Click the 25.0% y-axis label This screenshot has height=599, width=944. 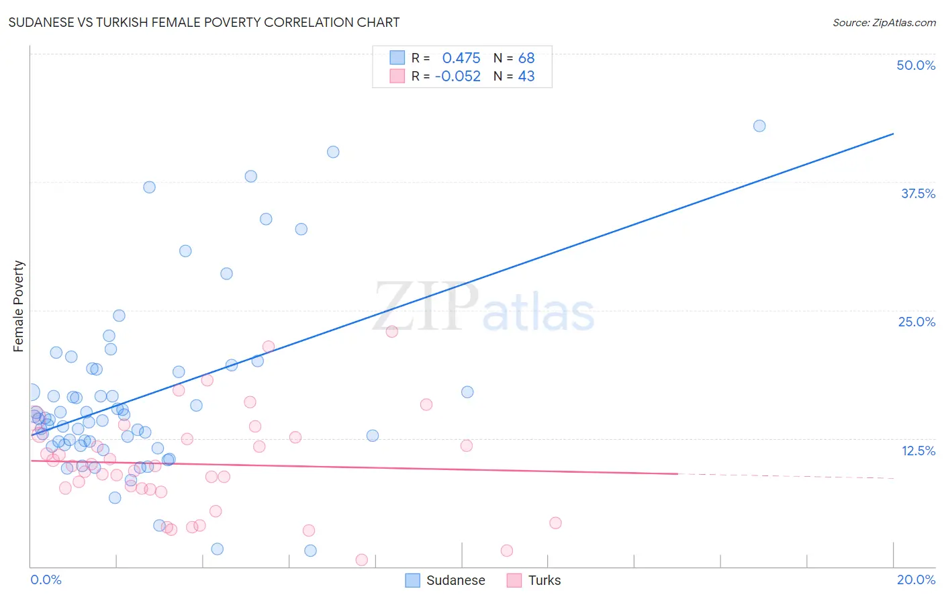(916, 322)
